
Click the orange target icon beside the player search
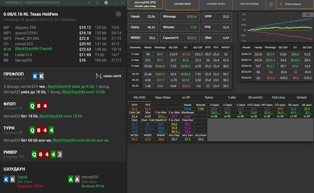click(x=271, y=4)
